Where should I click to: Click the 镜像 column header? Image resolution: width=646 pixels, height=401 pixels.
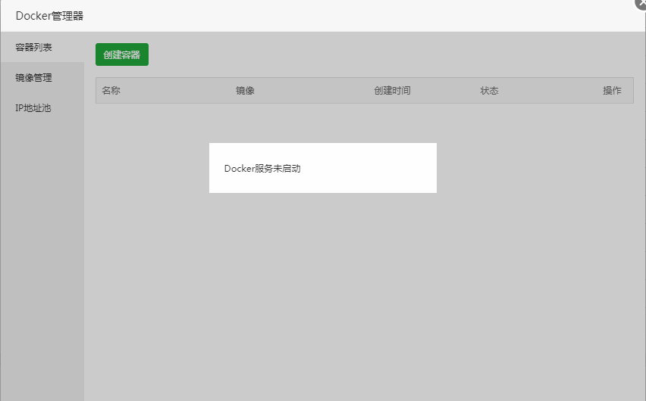(x=245, y=91)
